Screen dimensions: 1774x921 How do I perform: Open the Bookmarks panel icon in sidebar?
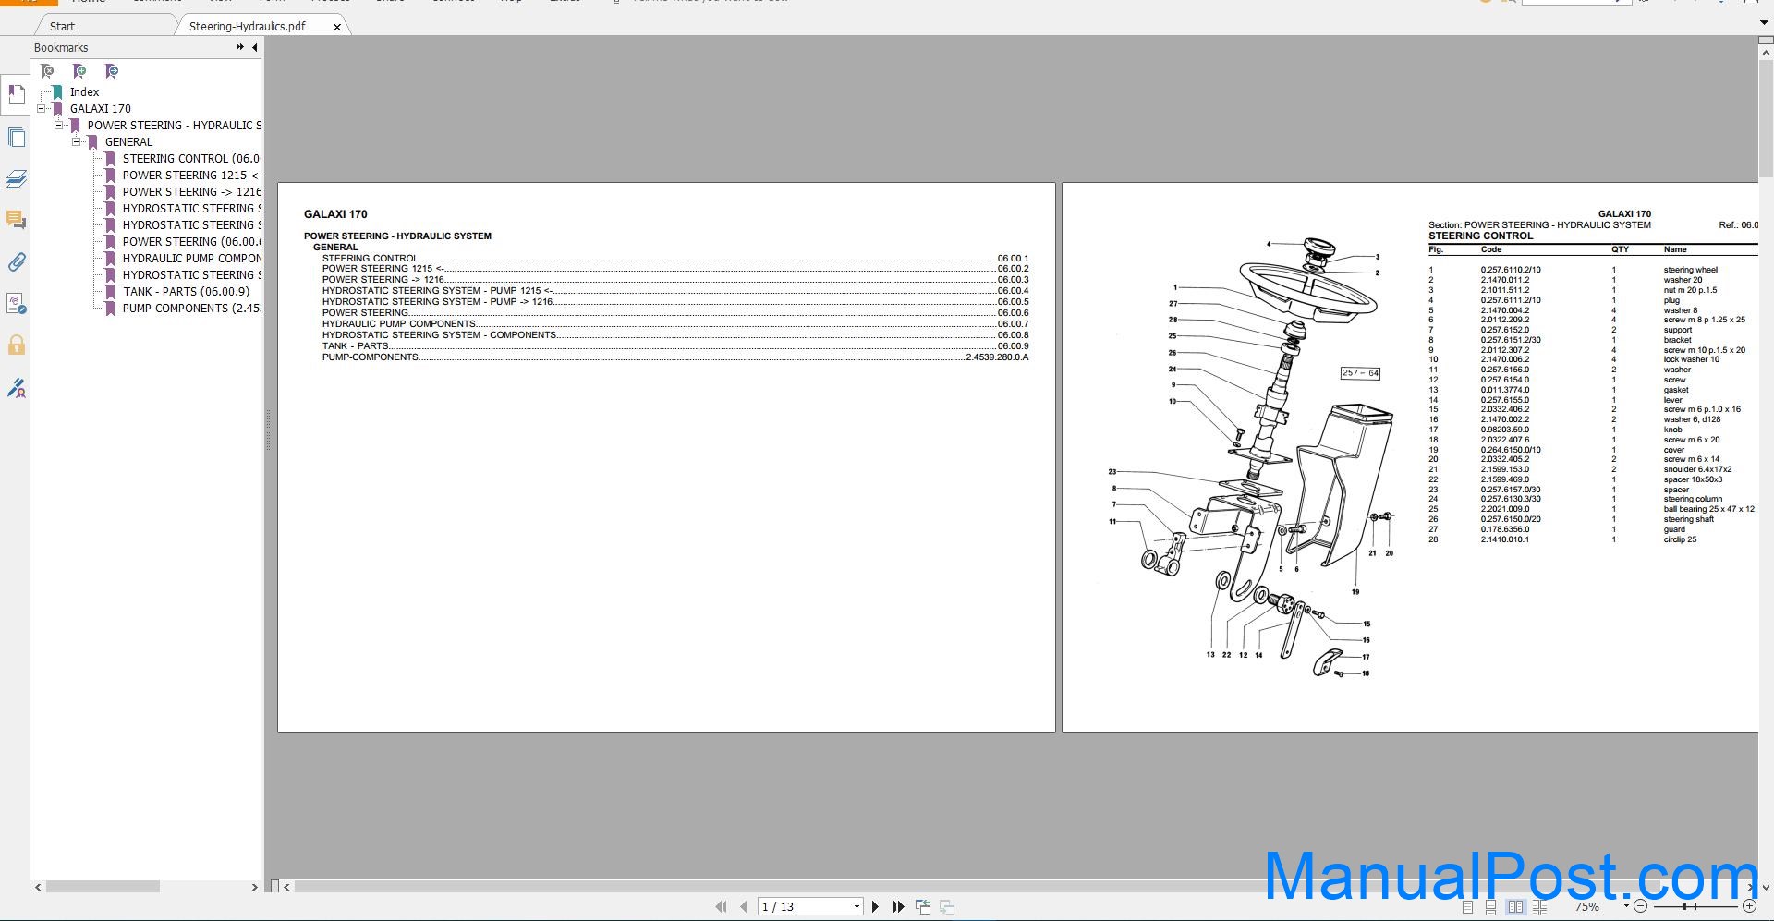click(x=16, y=94)
